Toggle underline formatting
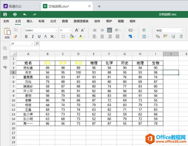Viewport: 188px width, 146px height. point(39,36)
